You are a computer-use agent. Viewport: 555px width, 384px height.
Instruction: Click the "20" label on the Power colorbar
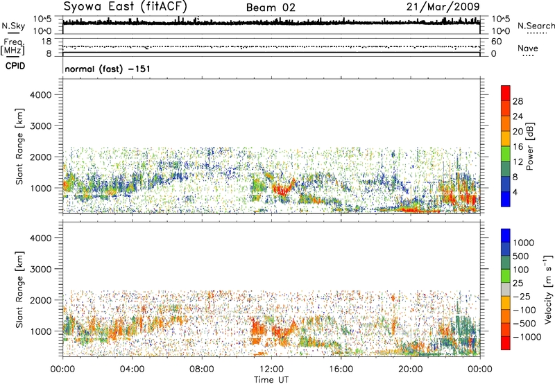click(518, 132)
